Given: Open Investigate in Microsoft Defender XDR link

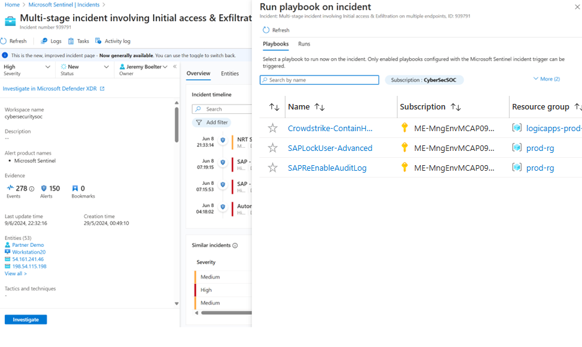Looking at the screenshot, I should [53, 88].
